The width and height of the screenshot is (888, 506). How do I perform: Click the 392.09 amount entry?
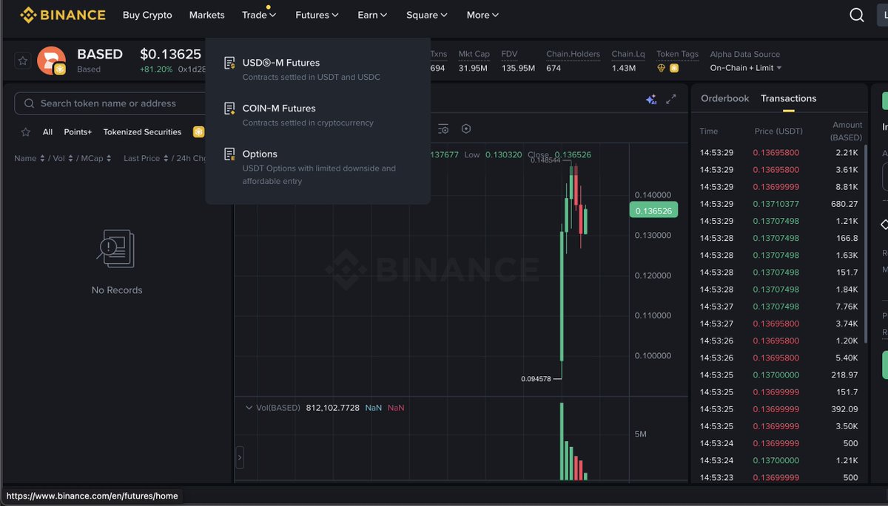[844, 409]
